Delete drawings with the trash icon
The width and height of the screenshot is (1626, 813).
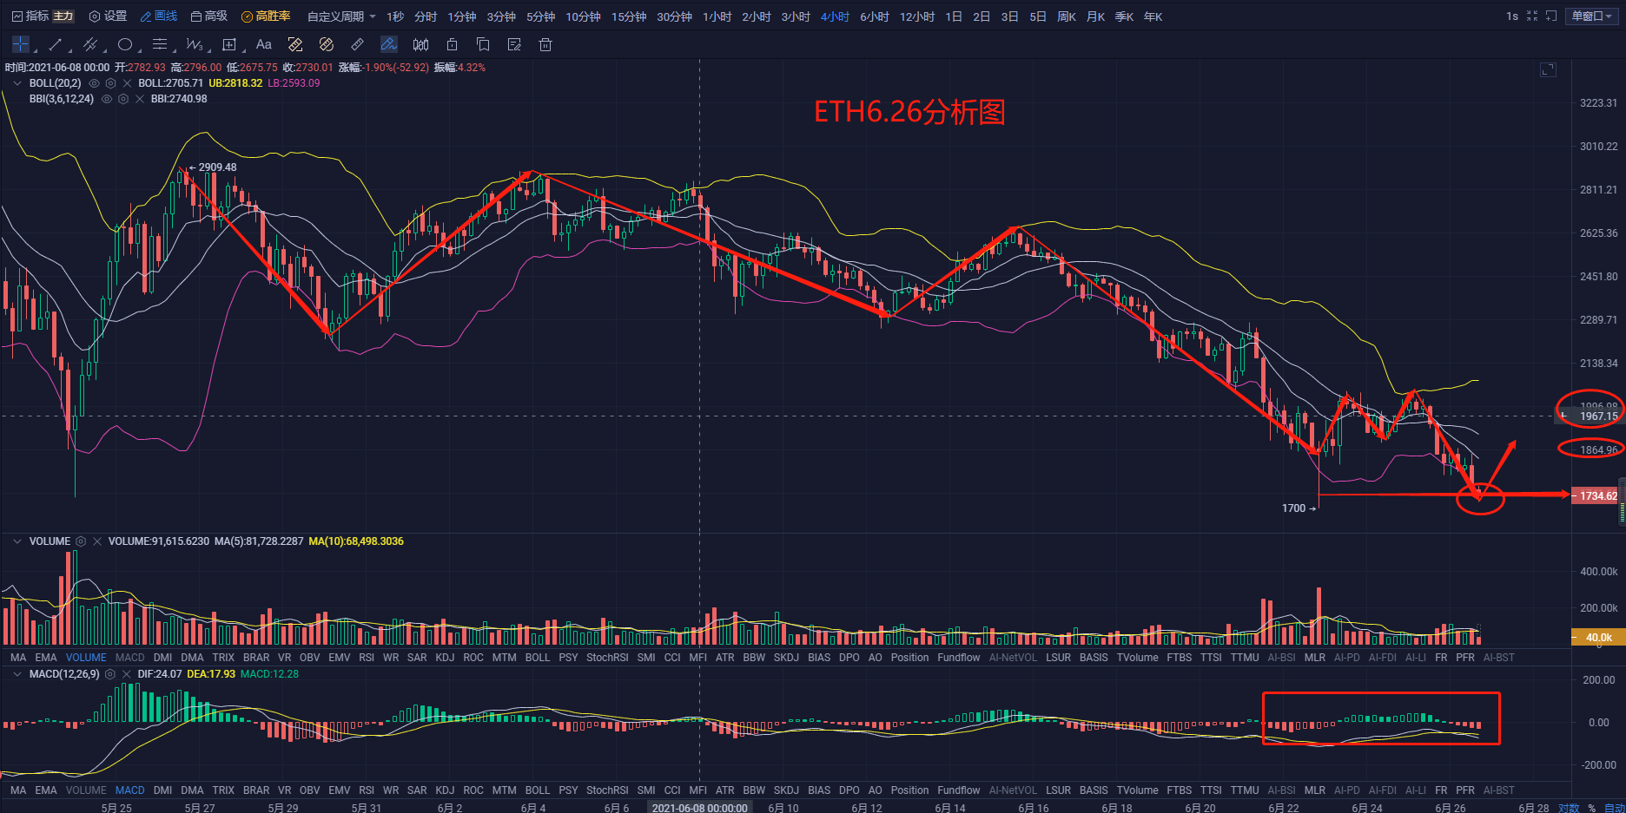tap(545, 44)
